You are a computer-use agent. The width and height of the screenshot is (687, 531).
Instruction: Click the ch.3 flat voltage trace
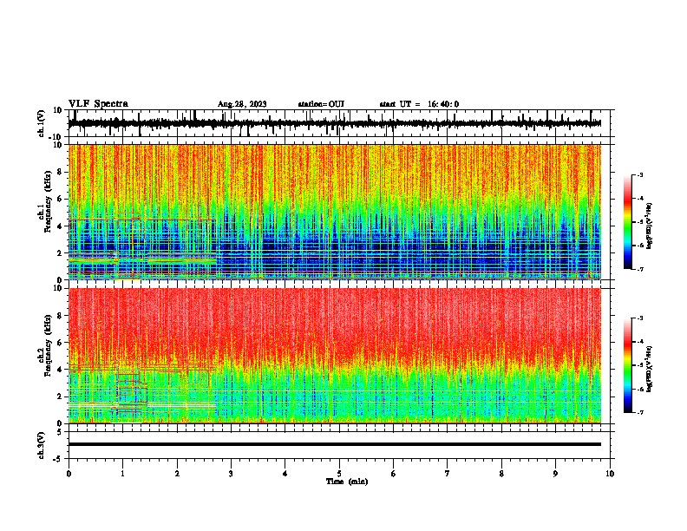(334, 444)
